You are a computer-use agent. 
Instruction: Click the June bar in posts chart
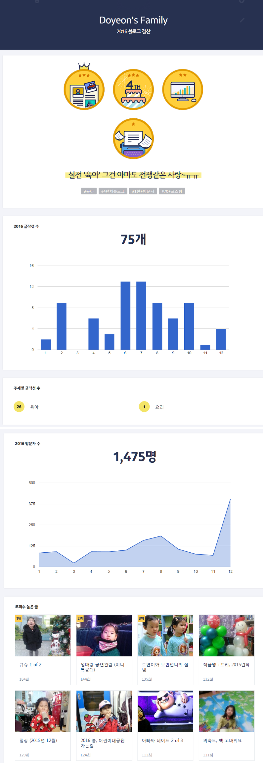click(x=125, y=316)
